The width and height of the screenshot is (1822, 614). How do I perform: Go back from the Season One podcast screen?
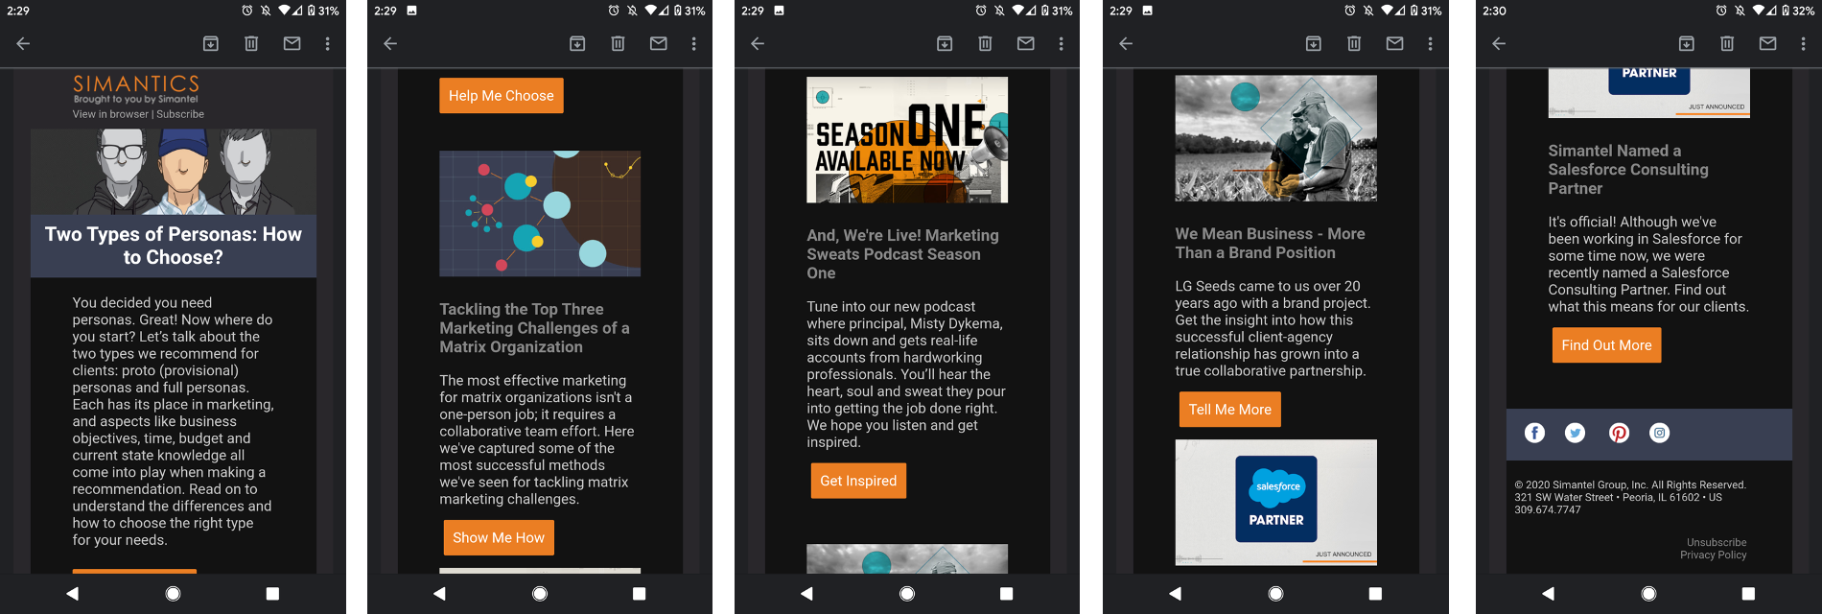click(758, 43)
